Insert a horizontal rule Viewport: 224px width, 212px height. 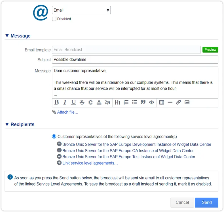[x=170, y=102]
